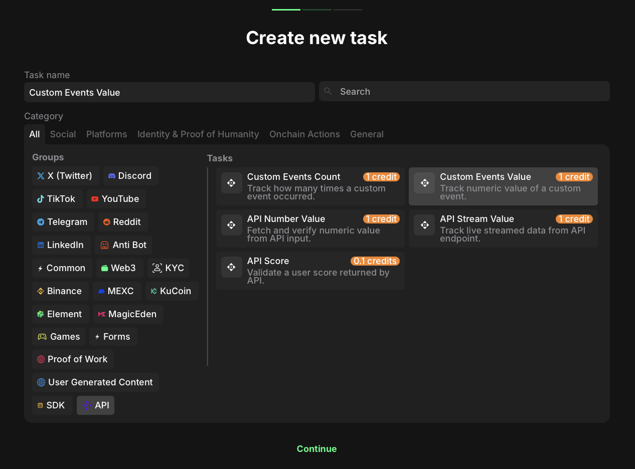Click the Custom Events Value task icon
The height and width of the screenshot is (469, 635).
424,183
